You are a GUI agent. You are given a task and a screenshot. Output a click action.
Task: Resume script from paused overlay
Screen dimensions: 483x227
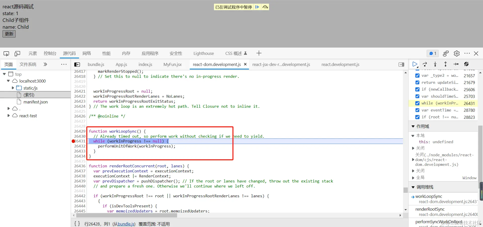point(257,7)
